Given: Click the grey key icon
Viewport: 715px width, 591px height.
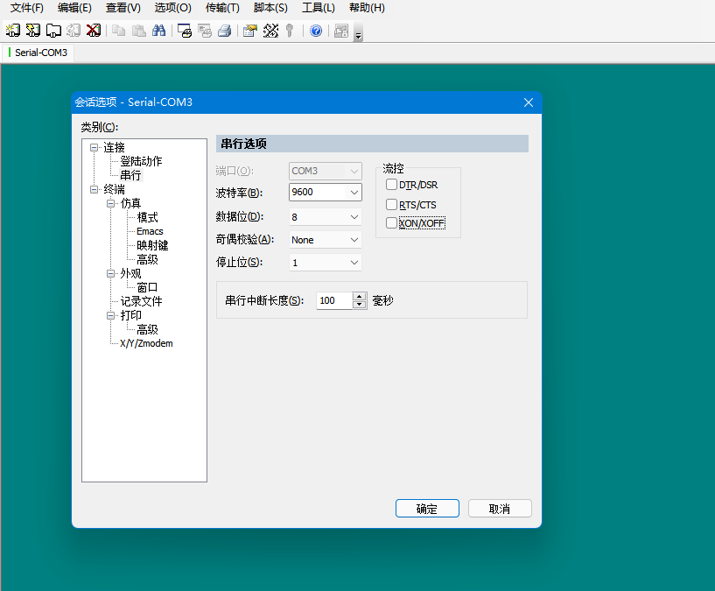Looking at the screenshot, I should (290, 31).
